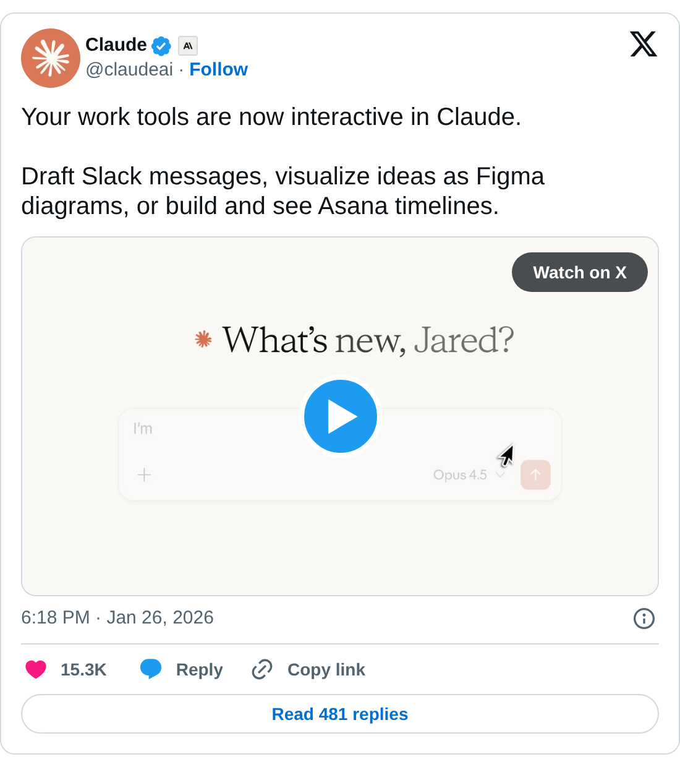This screenshot has height=767, width=680.
Task: Open the X logo link
Action: coord(644,45)
